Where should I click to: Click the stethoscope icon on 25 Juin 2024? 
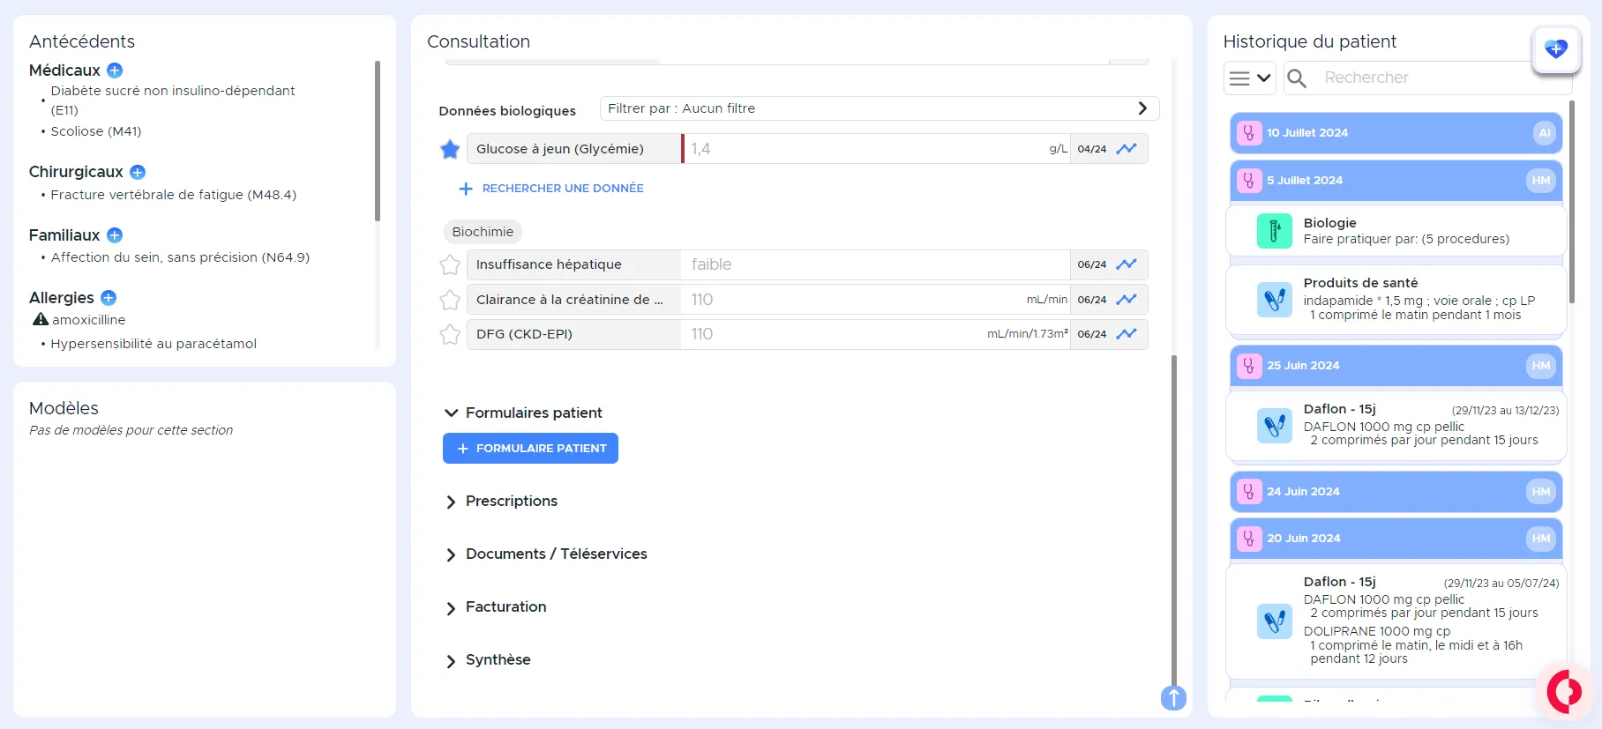pos(1249,366)
